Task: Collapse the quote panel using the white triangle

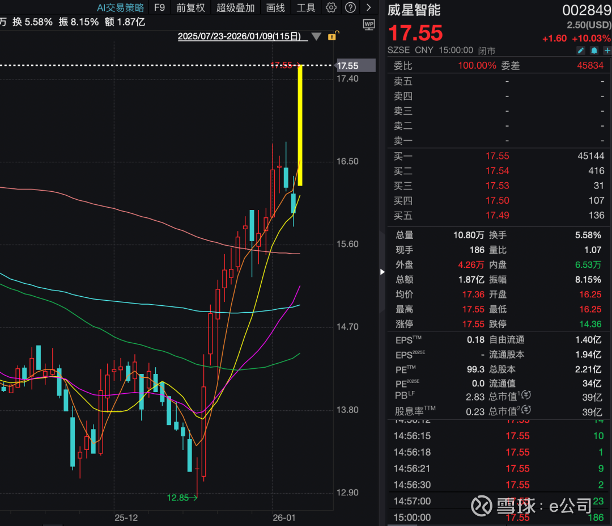Action: (382, 272)
